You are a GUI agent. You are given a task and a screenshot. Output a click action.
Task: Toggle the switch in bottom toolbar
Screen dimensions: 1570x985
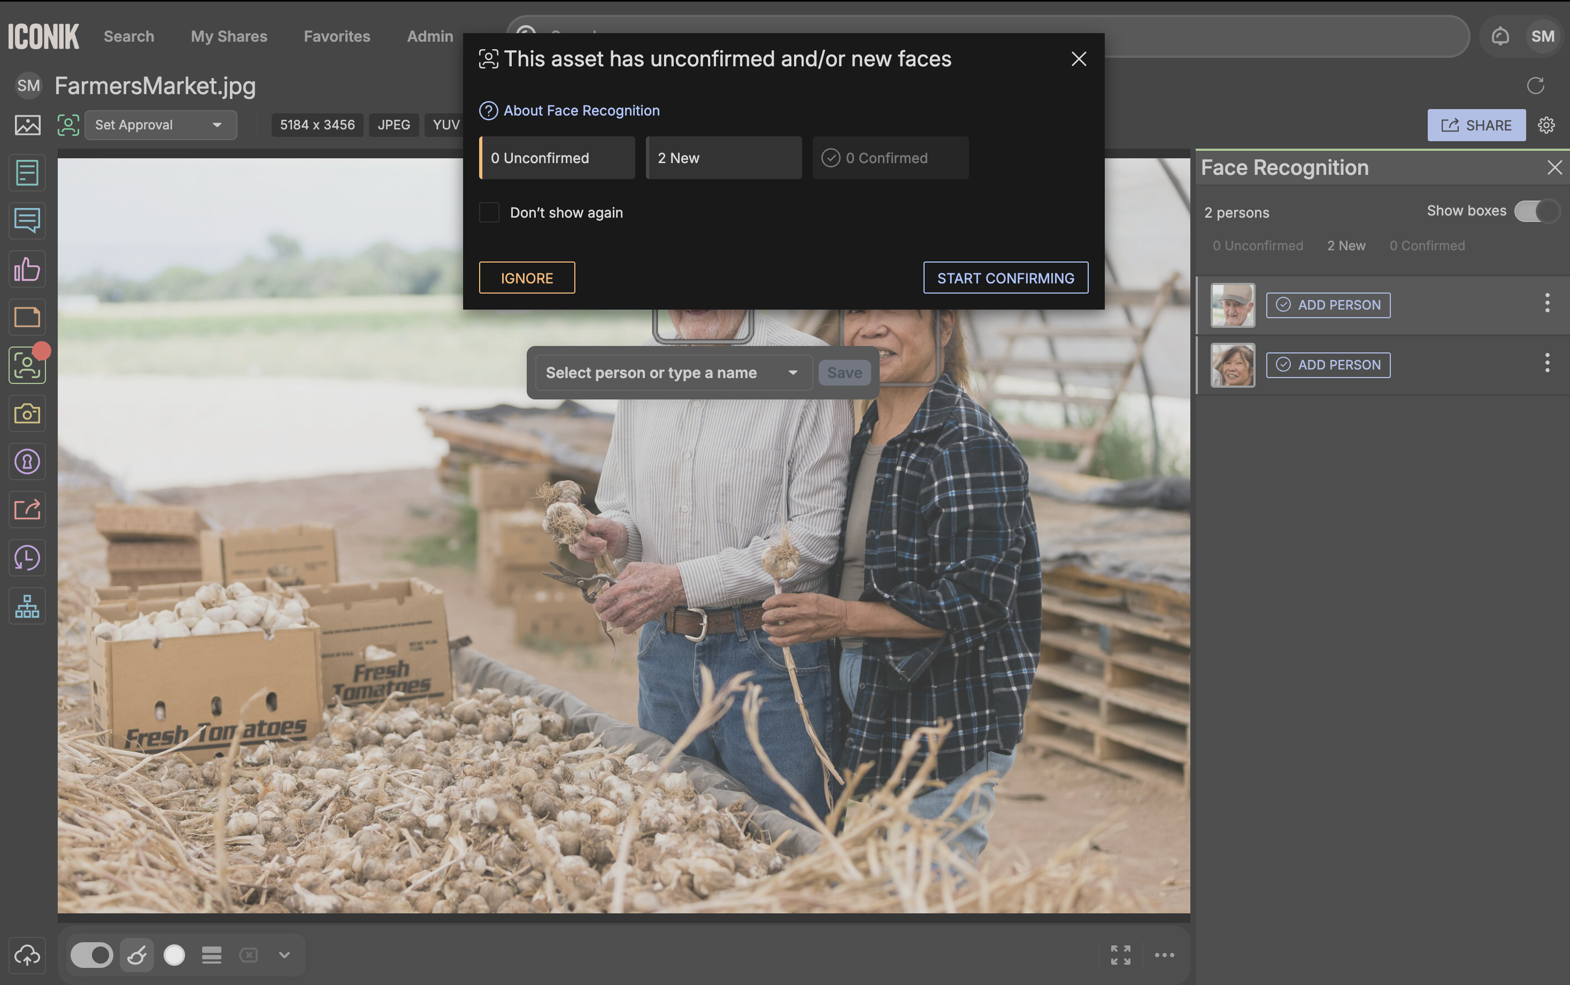(91, 955)
